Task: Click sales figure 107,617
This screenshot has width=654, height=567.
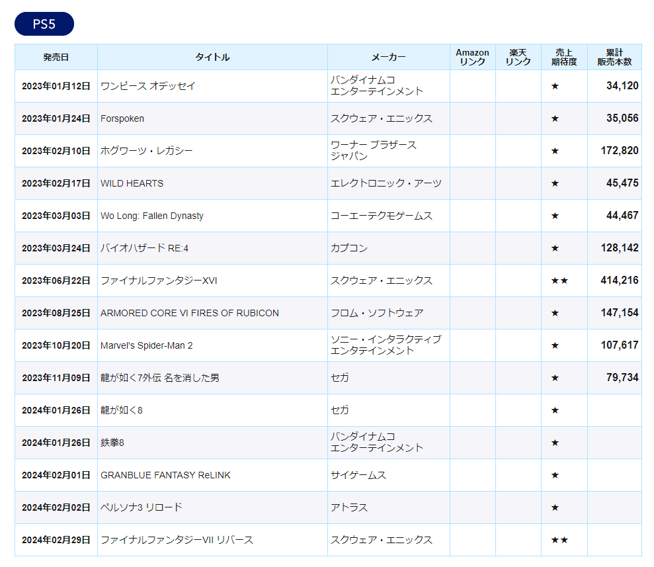Action: [x=620, y=345]
